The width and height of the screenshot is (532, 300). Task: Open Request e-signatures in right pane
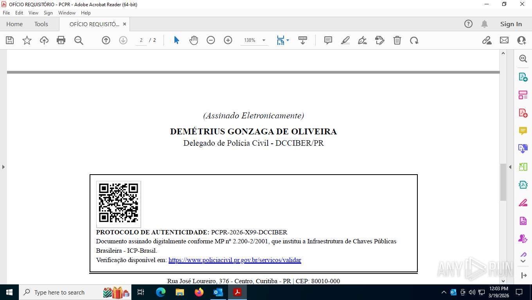coord(523,238)
